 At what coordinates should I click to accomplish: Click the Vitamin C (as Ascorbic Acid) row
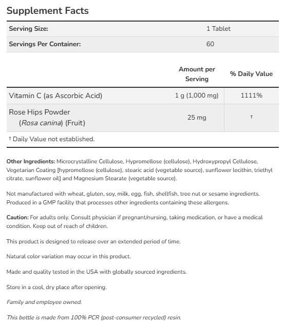(x=143, y=96)
